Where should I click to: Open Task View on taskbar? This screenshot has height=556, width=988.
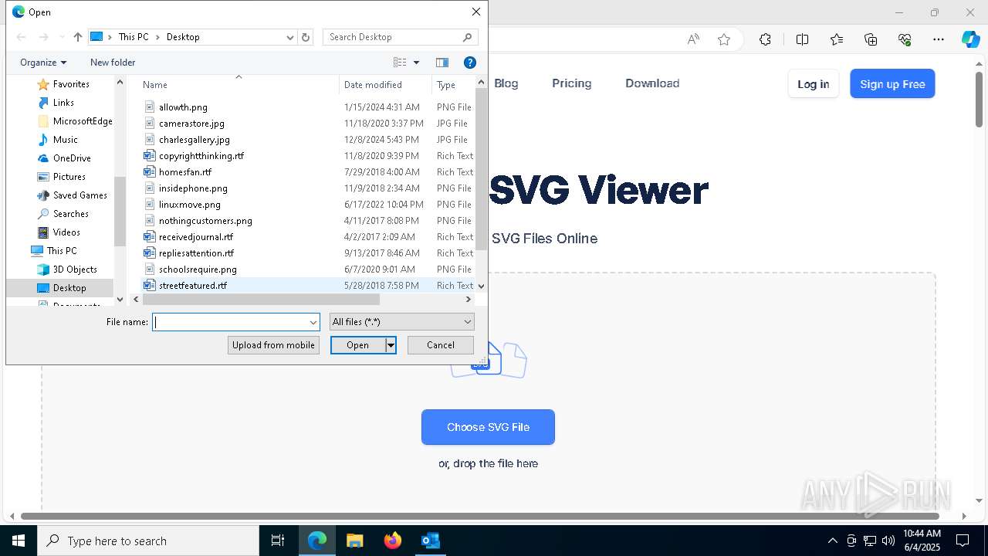pyautogui.click(x=278, y=541)
